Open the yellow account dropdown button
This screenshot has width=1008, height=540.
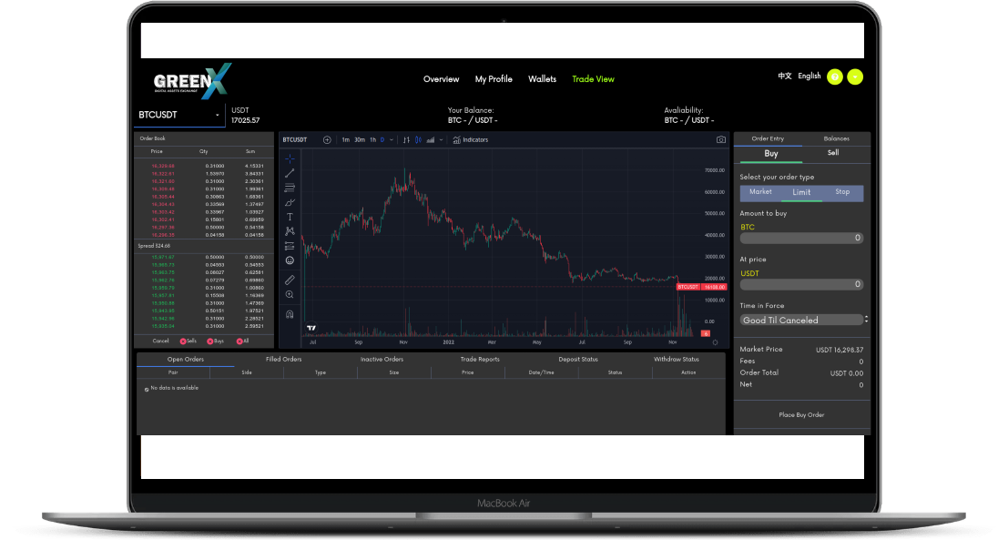855,77
